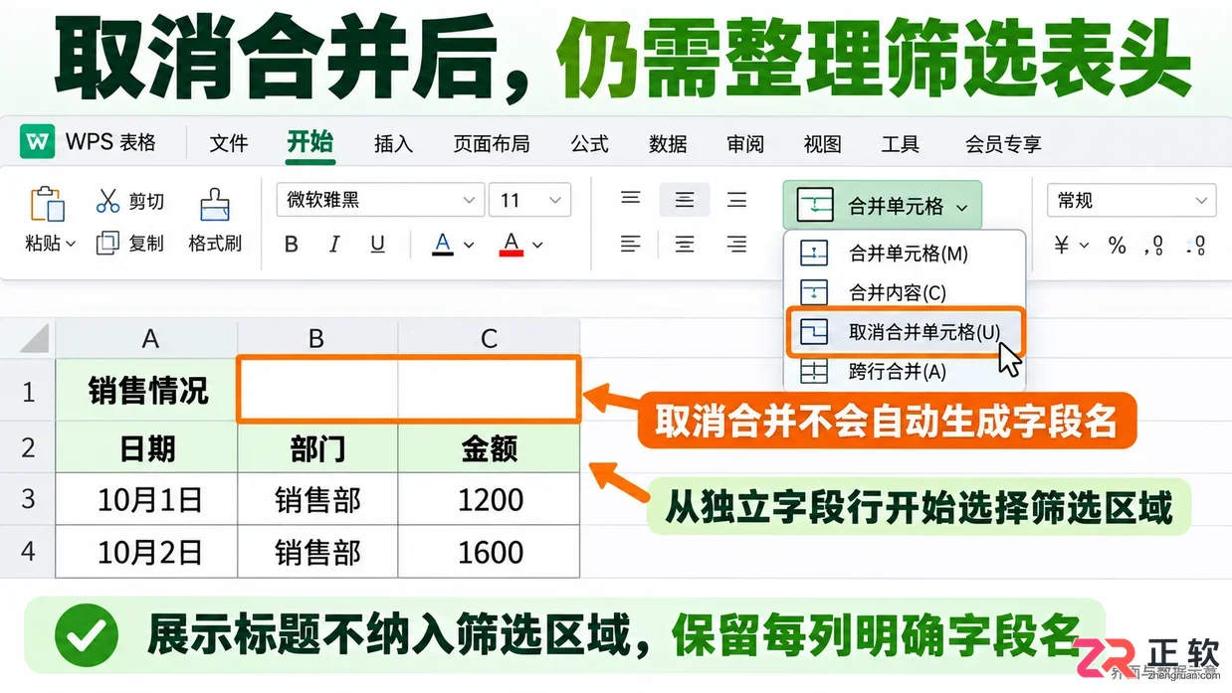This screenshot has width=1232, height=693.
Task: Click cell with value 1600
Action: coord(489,552)
